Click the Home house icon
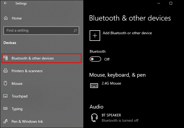This screenshot has height=128, width=184. coord(6,18)
